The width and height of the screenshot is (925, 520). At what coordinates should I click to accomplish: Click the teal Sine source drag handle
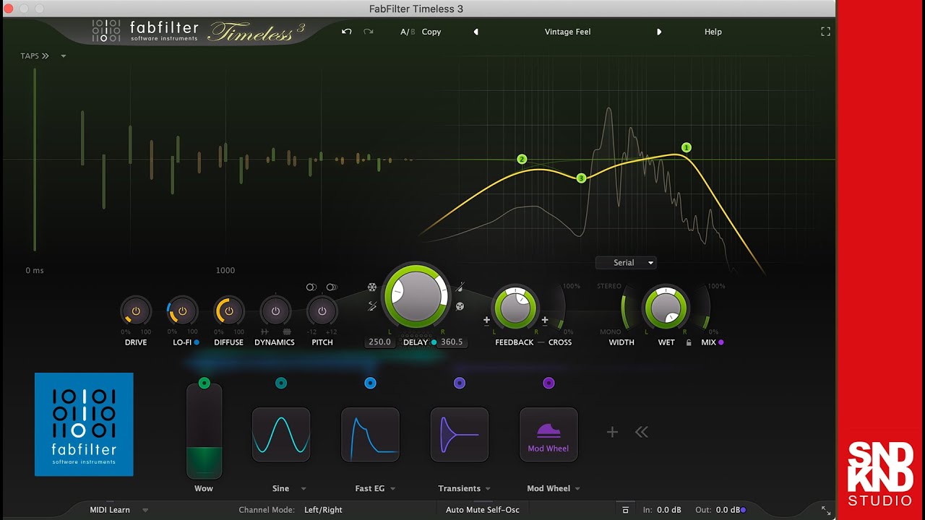click(x=281, y=383)
